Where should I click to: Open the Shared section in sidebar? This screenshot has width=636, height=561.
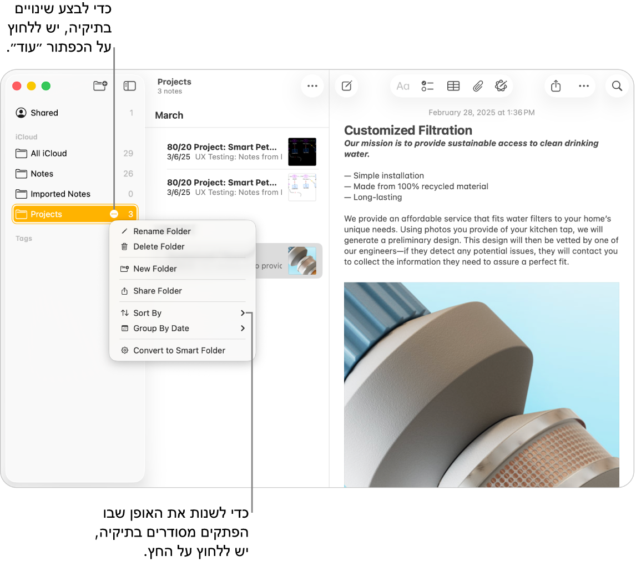pos(44,113)
